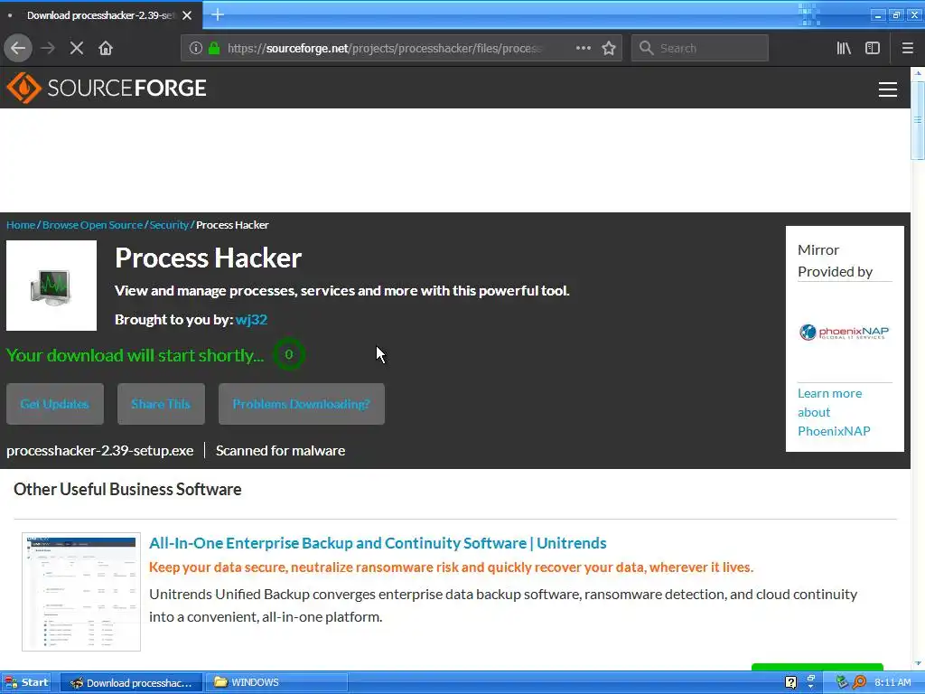This screenshot has width=925, height=694.
Task: Click the magnifier tray icon
Action: (860, 683)
